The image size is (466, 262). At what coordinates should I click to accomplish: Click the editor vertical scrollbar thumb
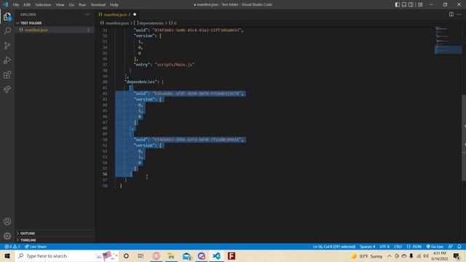tap(464, 138)
